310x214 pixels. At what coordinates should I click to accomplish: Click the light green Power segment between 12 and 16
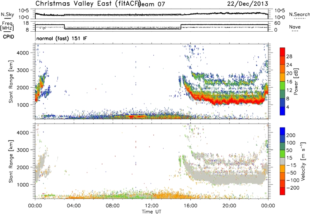point(282,86)
